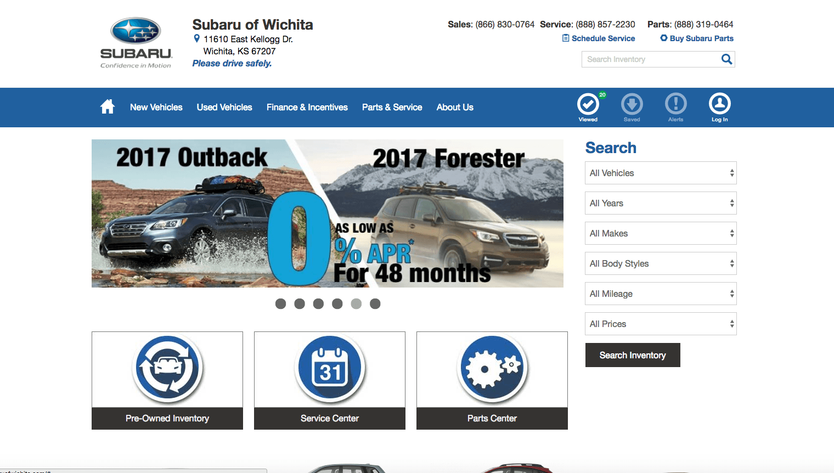Click the Service Center label
This screenshot has height=473, width=834.
click(x=330, y=418)
